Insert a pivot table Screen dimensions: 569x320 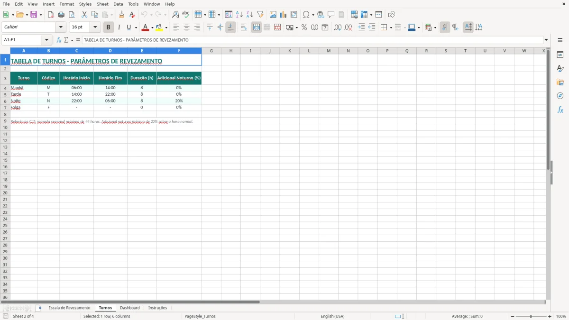coord(294,15)
